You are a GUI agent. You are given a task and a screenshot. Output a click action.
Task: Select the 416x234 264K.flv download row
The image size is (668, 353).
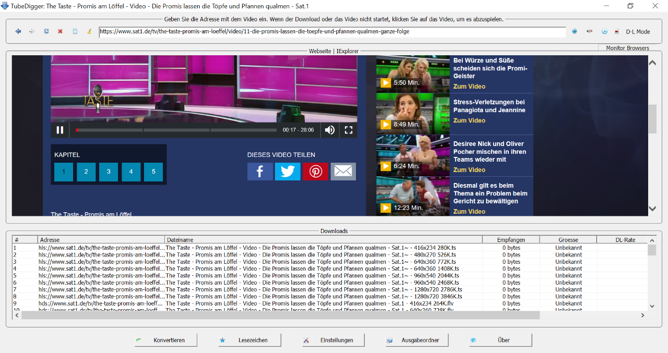tap(330, 303)
